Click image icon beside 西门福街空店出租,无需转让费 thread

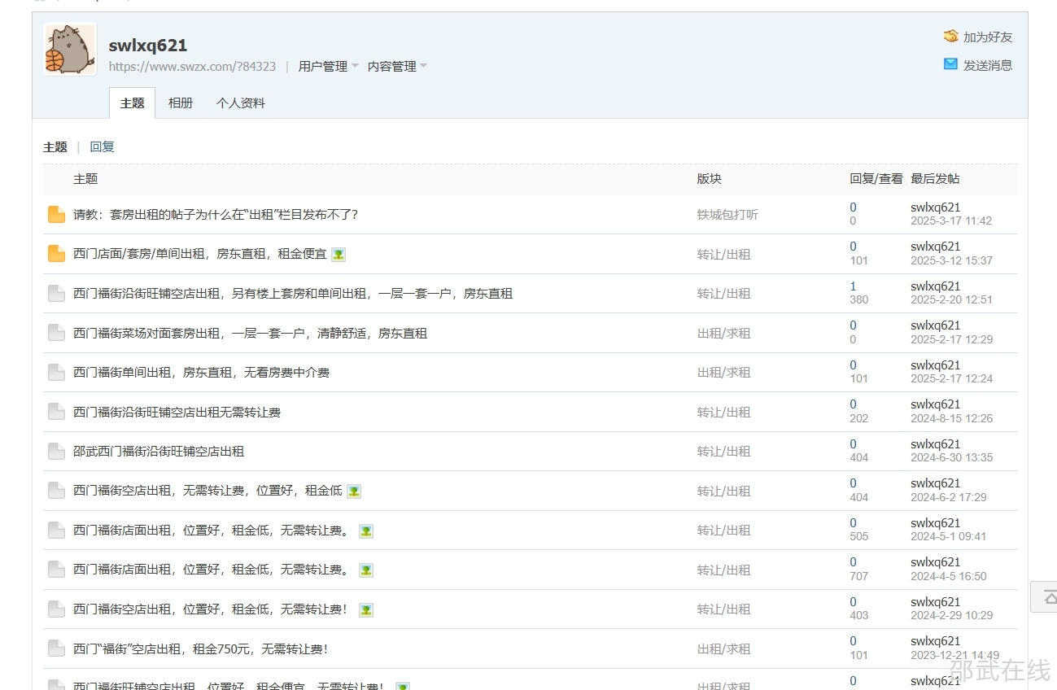tap(354, 491)
